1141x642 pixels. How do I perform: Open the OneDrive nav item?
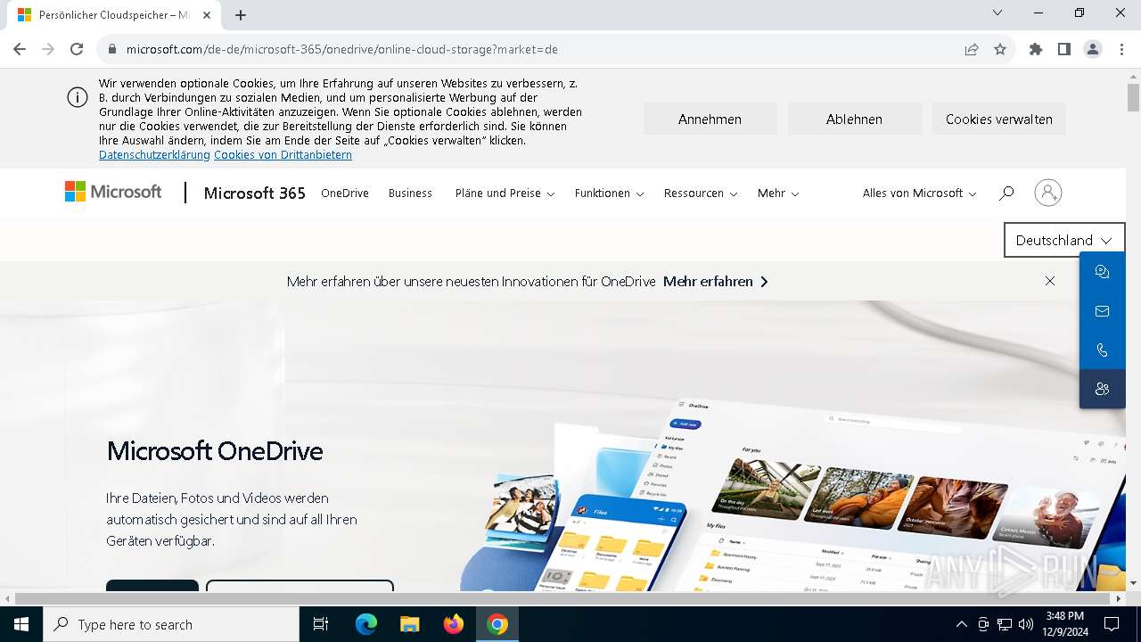(x=345, y=193)
